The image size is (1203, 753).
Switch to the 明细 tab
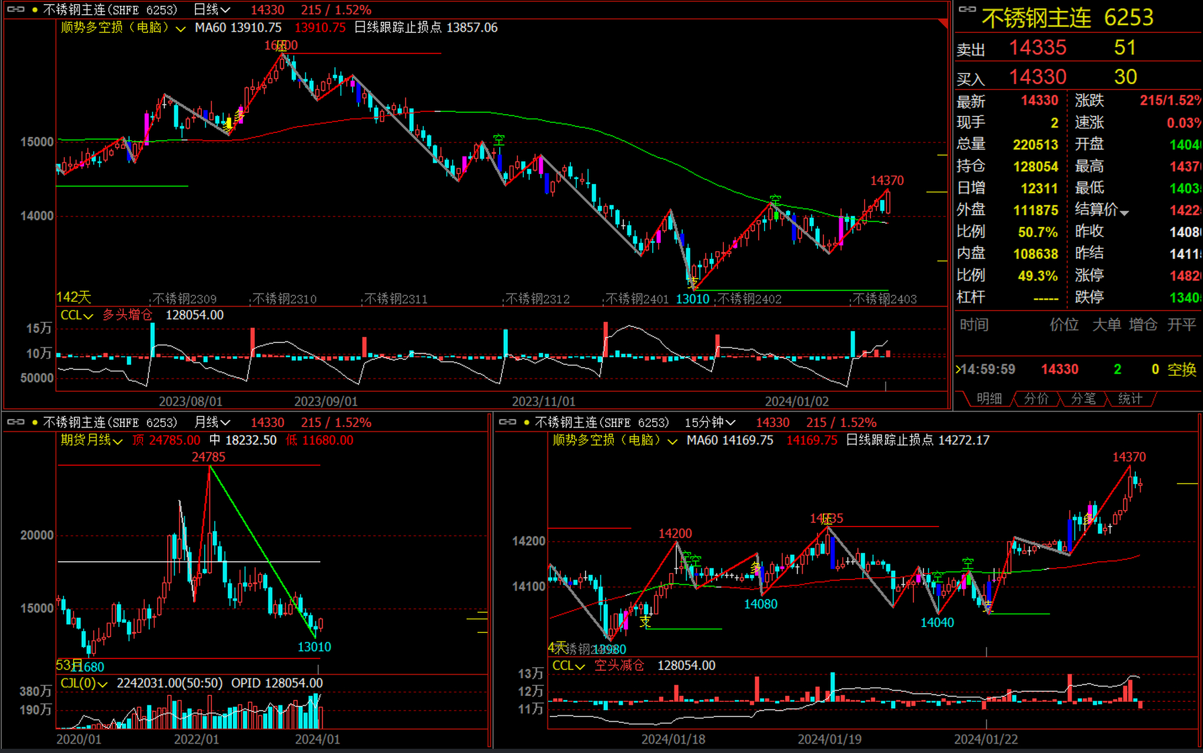989,399
